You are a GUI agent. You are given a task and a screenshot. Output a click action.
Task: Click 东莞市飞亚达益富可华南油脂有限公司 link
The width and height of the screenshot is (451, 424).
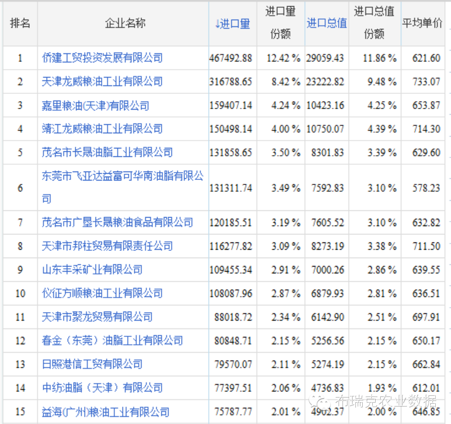pyautogui.click(x=123, y=177)
